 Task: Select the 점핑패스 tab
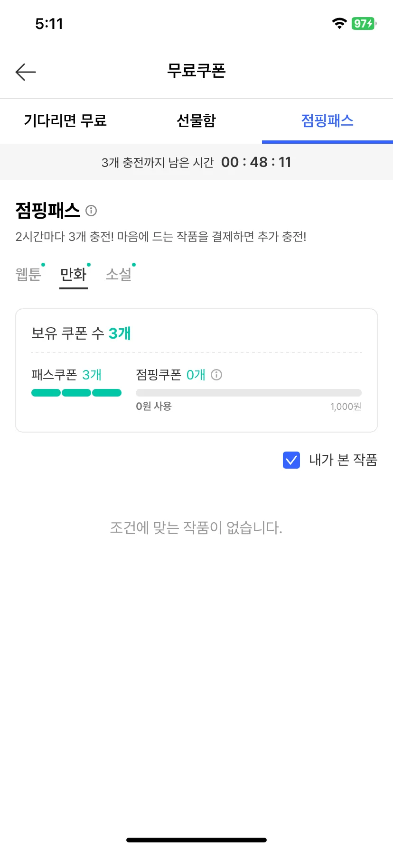pos(327,120)
